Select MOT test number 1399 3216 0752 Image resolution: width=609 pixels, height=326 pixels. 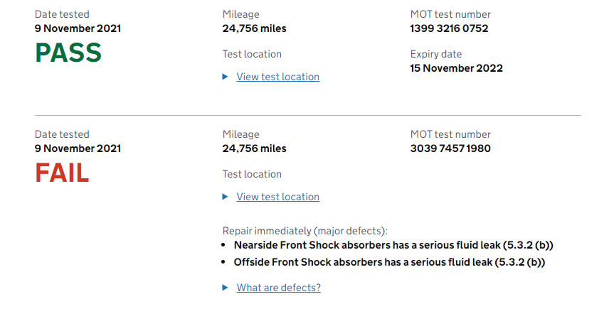(x=449, y=28)
